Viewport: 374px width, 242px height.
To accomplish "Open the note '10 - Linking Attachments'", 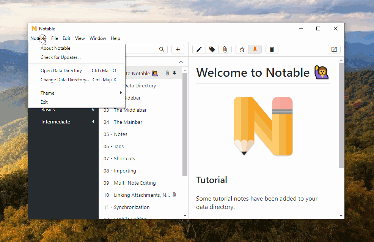I will [140, 195].
